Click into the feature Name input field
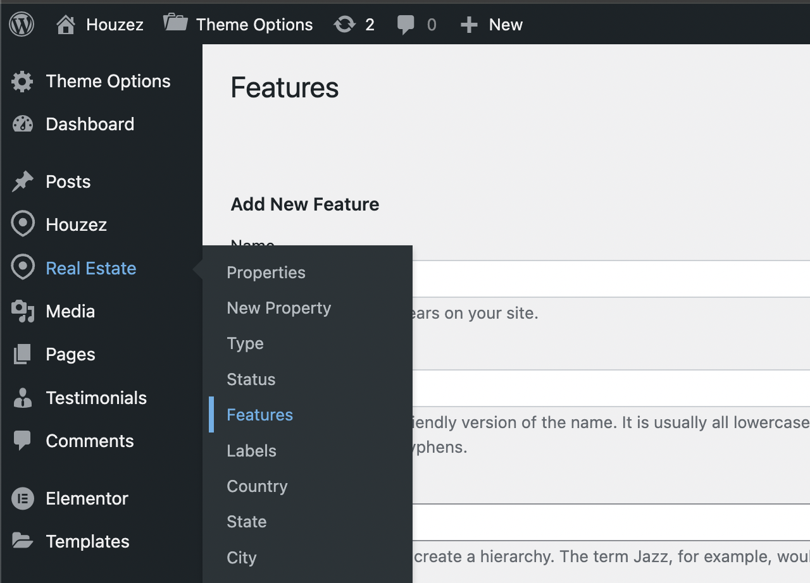 (x=611, y=279)
